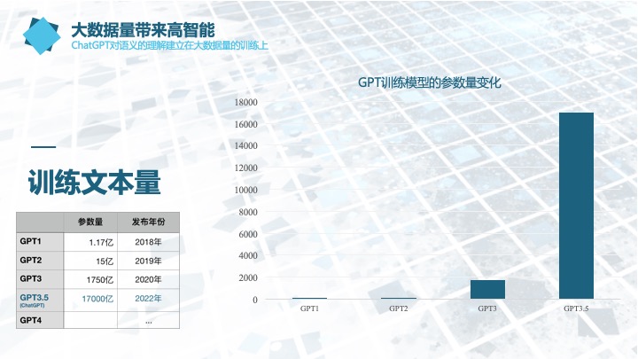Viewport: 638px width, 359px height.
Task: Click the '0' y-axis label
Action: [x=255, y=300]
